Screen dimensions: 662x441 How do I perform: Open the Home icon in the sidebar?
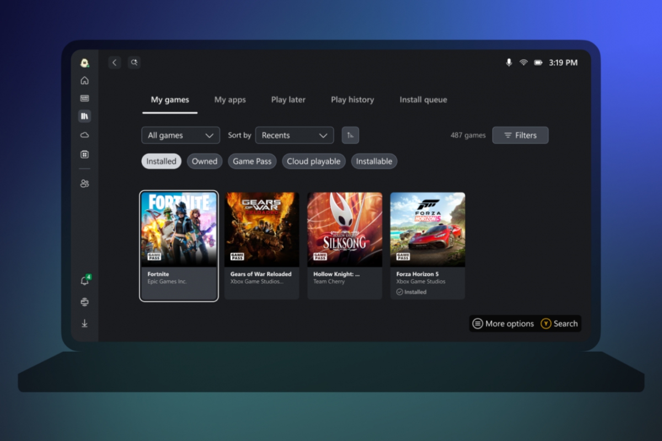(84, 80)
